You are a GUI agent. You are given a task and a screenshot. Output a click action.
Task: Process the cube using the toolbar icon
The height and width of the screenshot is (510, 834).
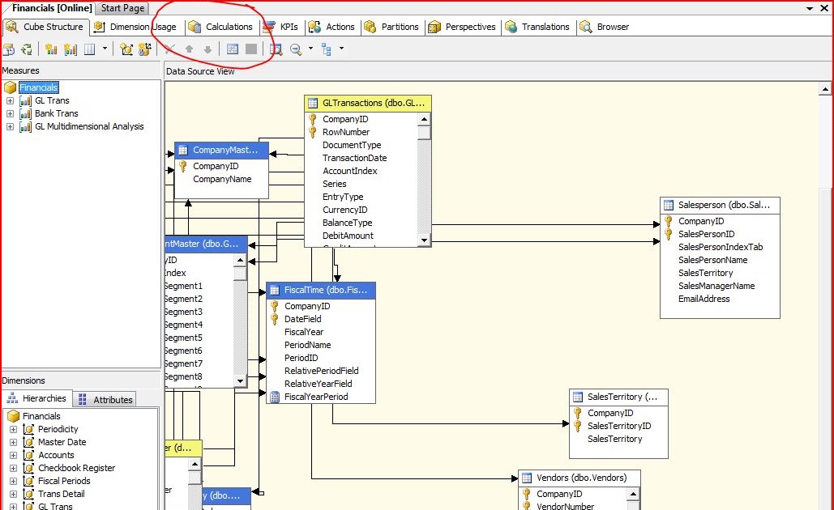11,49
